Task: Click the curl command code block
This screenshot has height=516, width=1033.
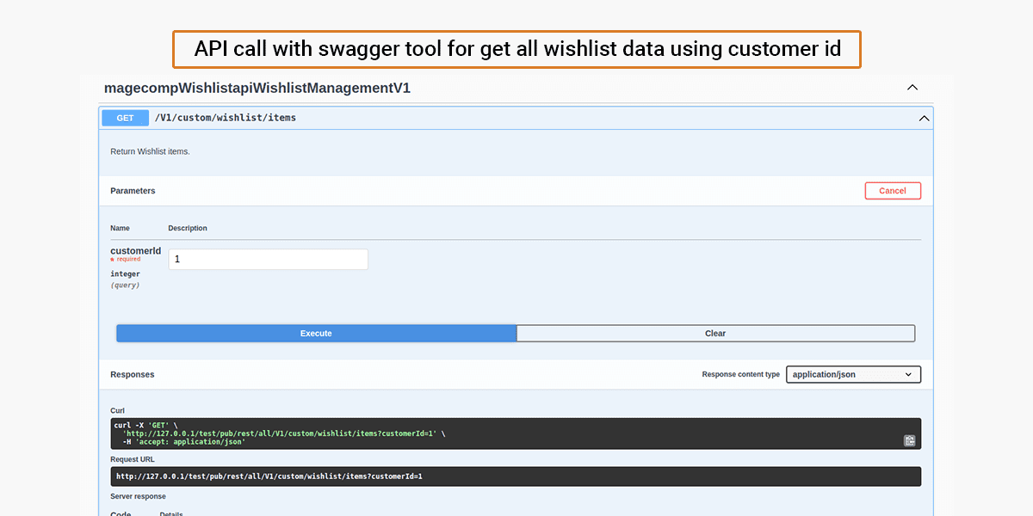Action: tap(516, 433)
